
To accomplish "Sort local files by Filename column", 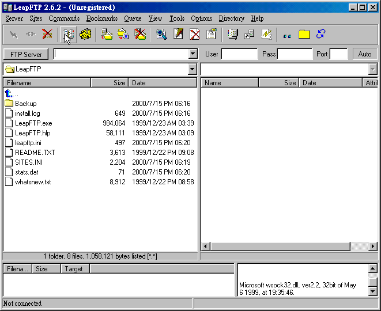I will pos(47,83).
